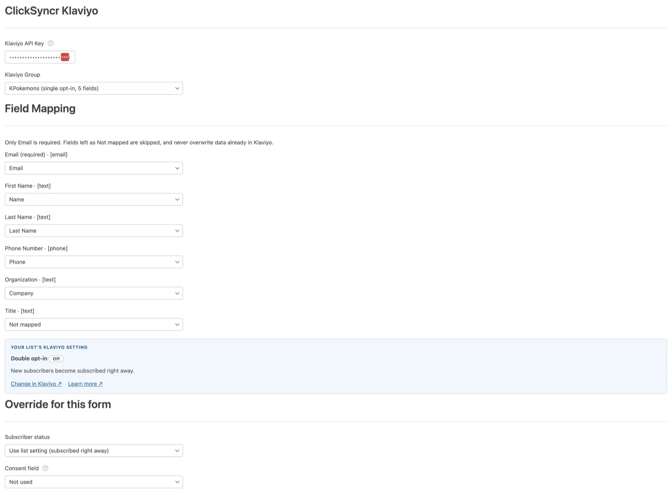Follow the Change in Klaviyo link
Screen dimensions: 672x493
[x=36, y=384]
